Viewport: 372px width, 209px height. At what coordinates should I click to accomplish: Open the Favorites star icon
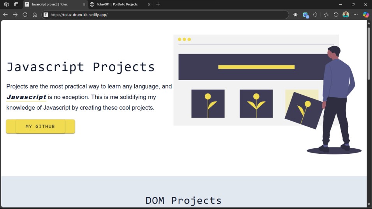coord(326,15)
